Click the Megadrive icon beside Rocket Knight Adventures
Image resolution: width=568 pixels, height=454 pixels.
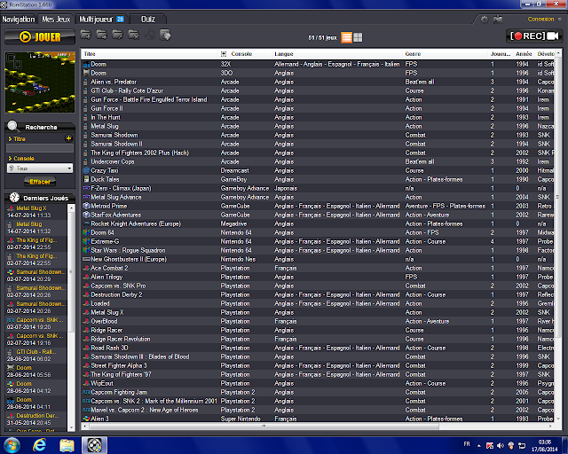(x=86, y=223)
